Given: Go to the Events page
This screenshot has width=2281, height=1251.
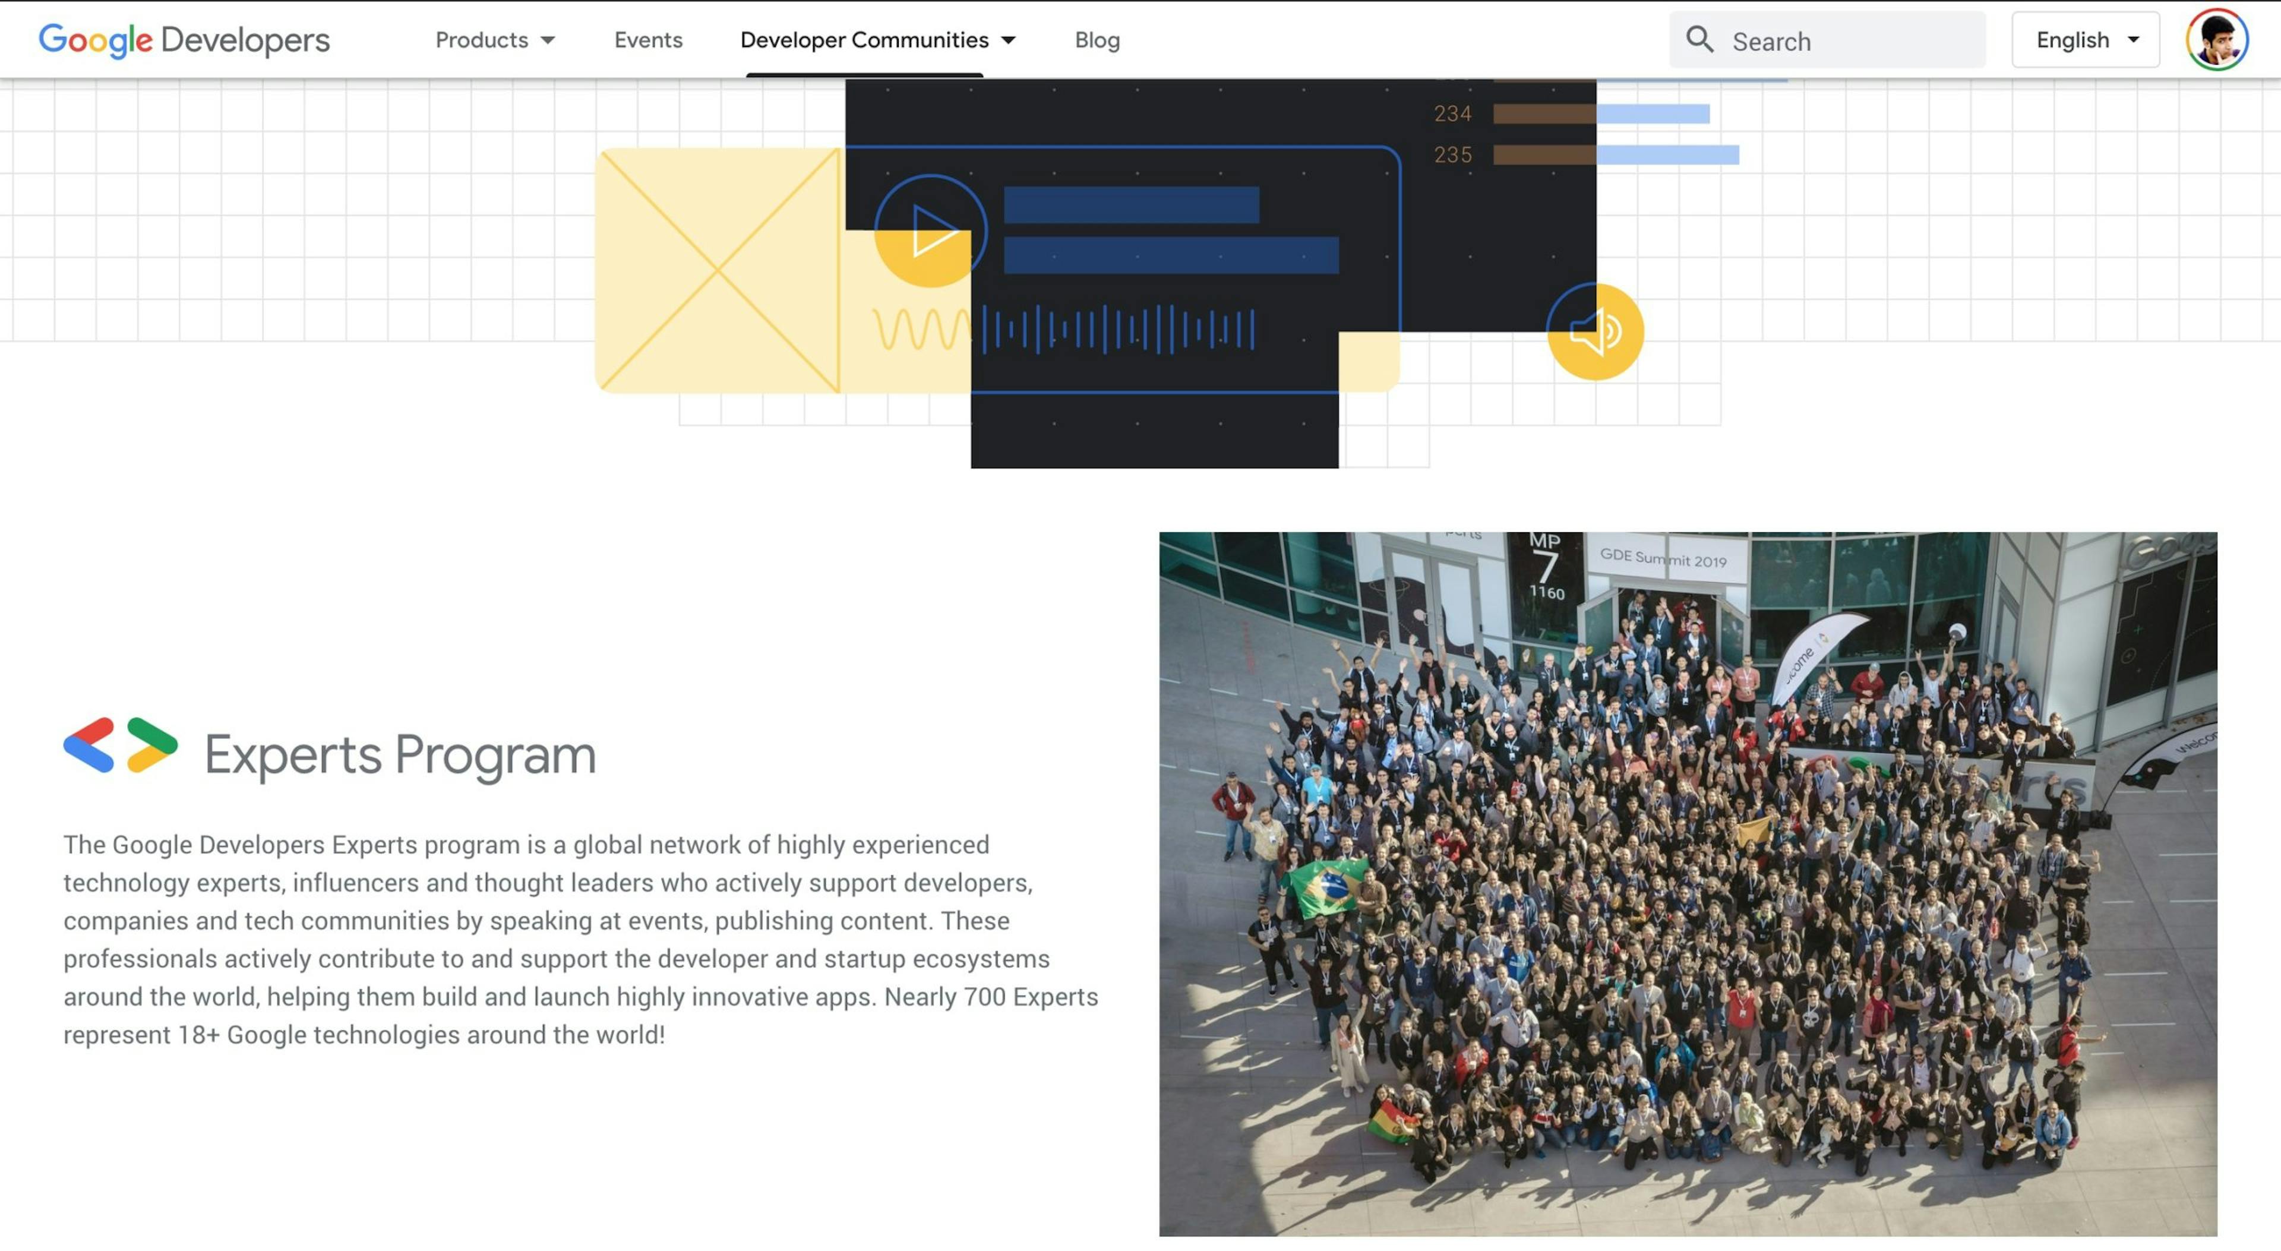Looking at the screenshot, I should pos(648,40).
